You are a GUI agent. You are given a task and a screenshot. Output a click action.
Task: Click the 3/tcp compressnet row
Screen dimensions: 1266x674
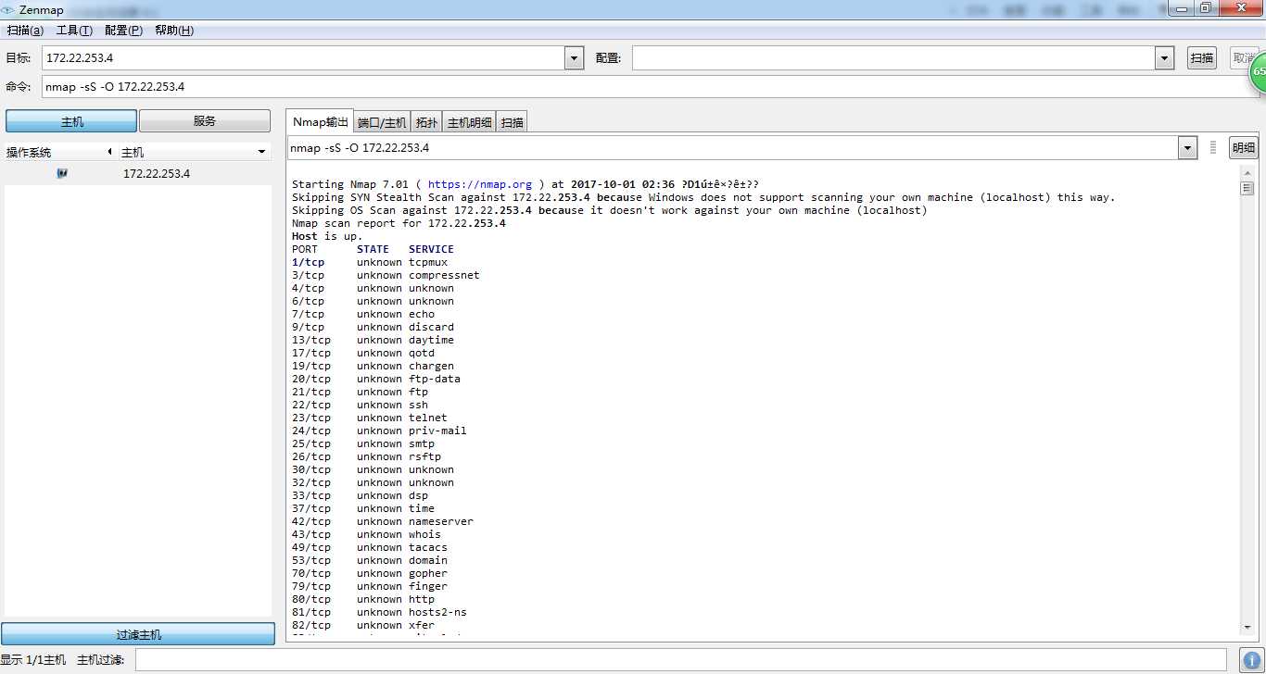386,275
